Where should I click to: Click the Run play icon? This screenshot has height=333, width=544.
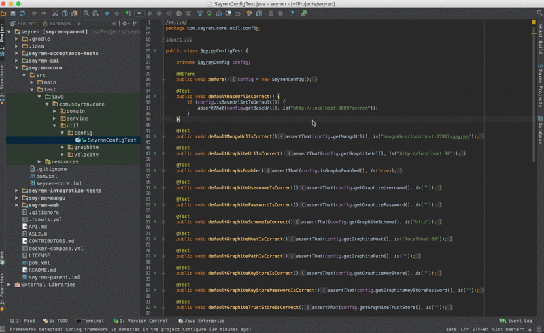tap(150, 14)
